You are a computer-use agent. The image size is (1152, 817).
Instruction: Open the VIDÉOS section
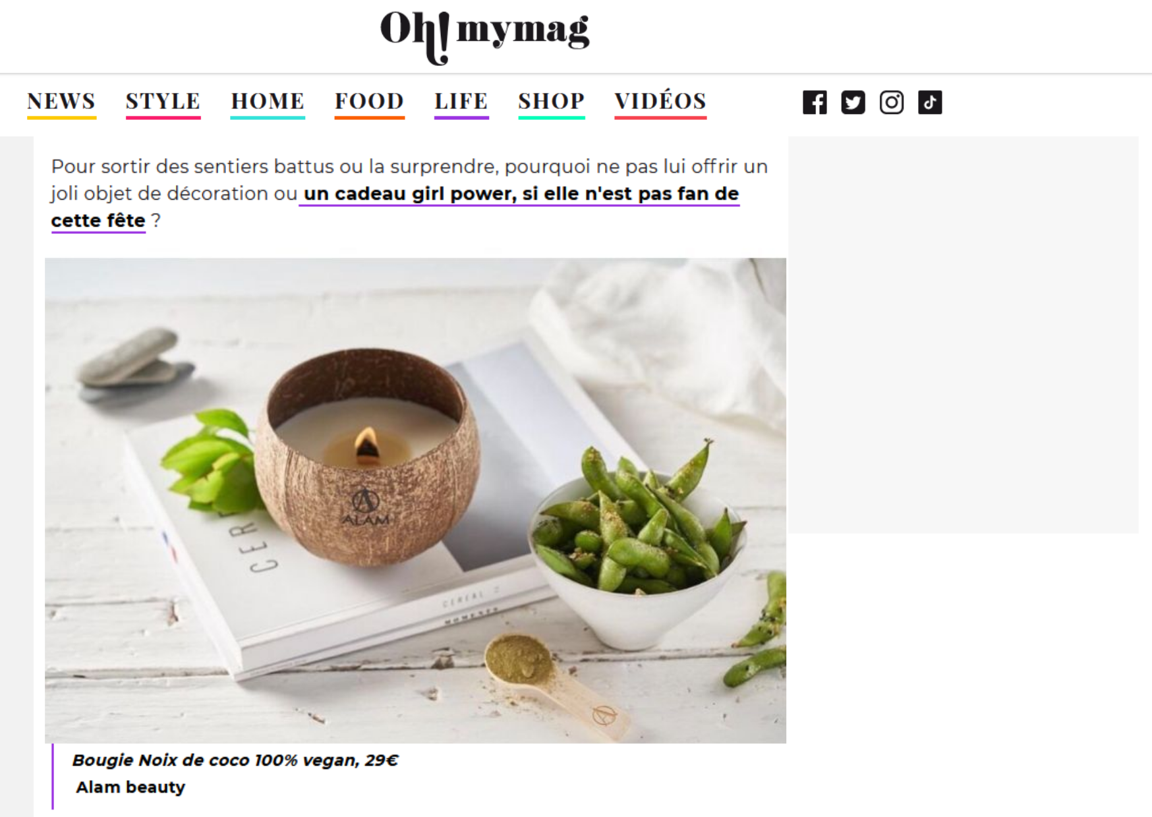pyautogui.click(x=660, y=101)
